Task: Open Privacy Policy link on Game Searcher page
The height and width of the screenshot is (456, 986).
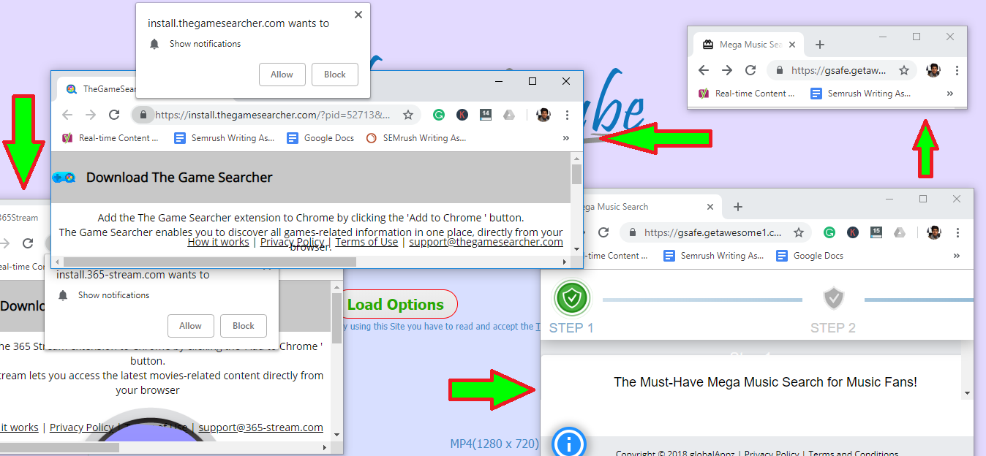Action: pos(292,242)
